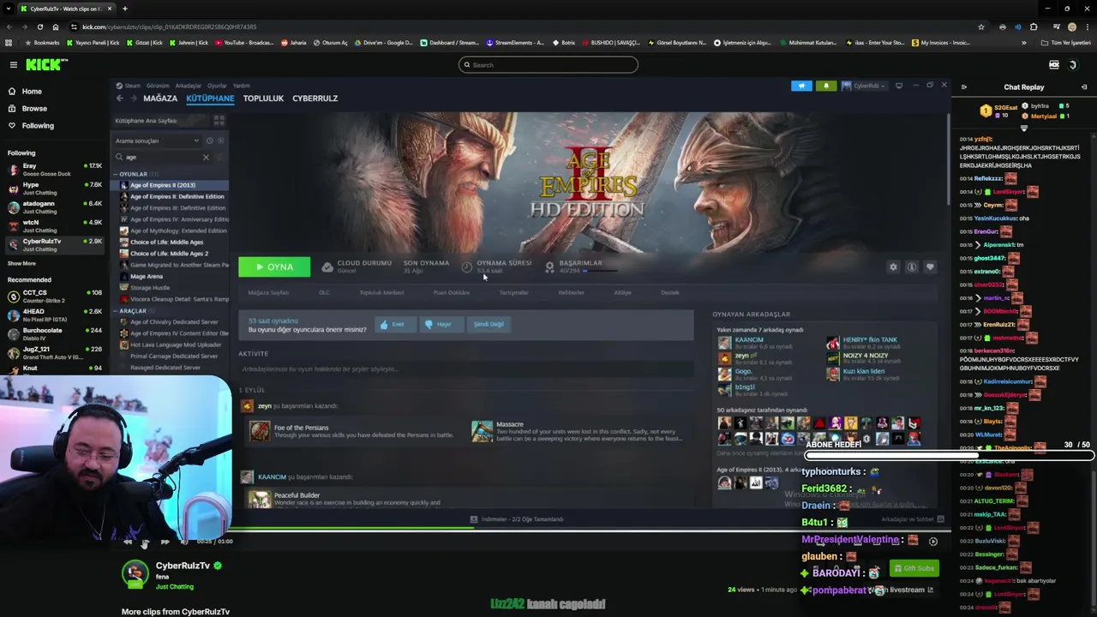The width and height of the screenshot is (1097, 617).
Task: Click the recent activity clock icon in library
Action: point(211,141)
